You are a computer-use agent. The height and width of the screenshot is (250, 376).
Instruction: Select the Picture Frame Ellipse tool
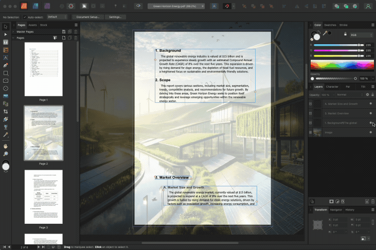[6, 88]
